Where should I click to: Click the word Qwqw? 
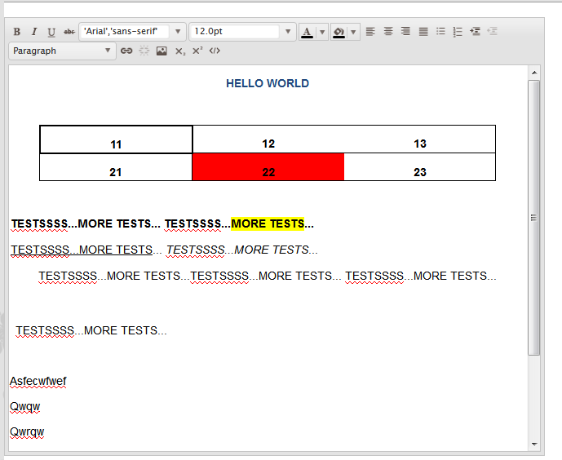click(x=24, y=407)
